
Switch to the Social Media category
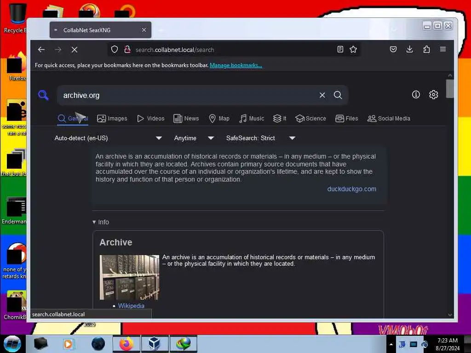point(388,119)
